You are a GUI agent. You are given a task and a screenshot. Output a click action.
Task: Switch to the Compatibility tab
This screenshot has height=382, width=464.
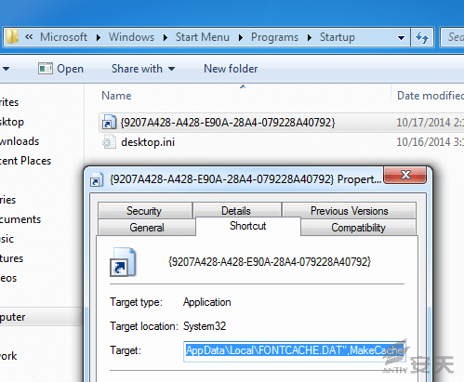pos(358,228)
